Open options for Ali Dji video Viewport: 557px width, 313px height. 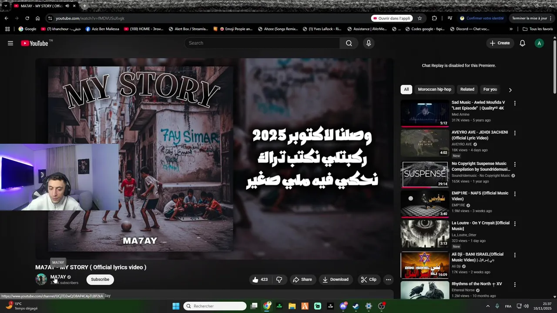pyautogui.click(x=515, y=255)
